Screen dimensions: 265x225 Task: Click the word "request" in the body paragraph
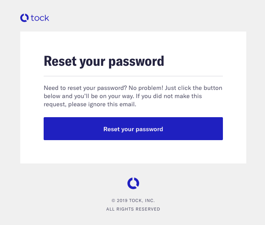54,104
